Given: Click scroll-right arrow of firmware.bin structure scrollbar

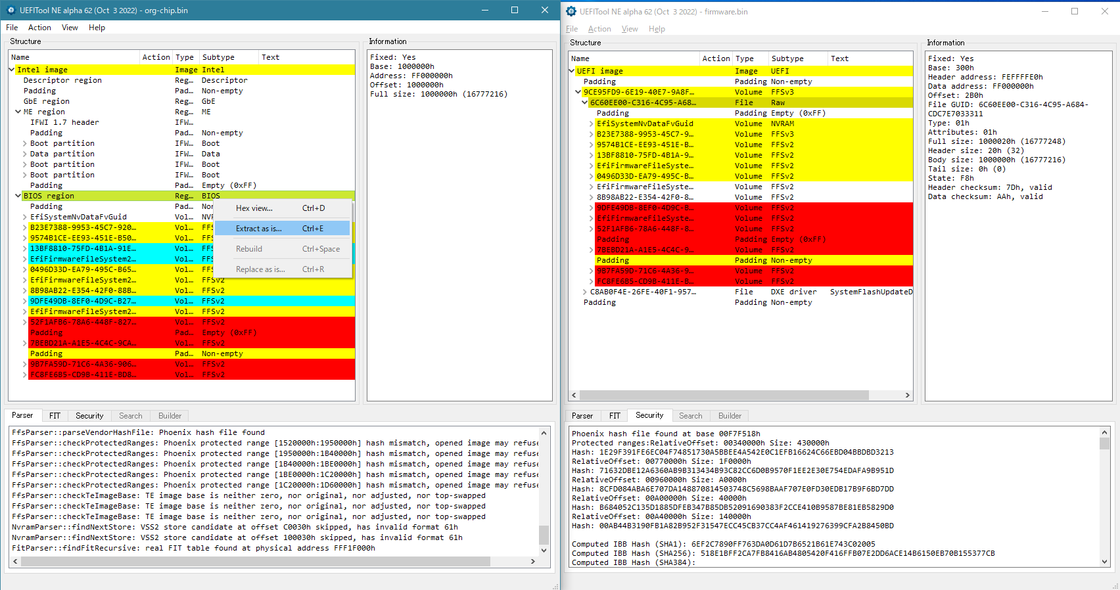Looking at the screenshot, I should 908,396.
